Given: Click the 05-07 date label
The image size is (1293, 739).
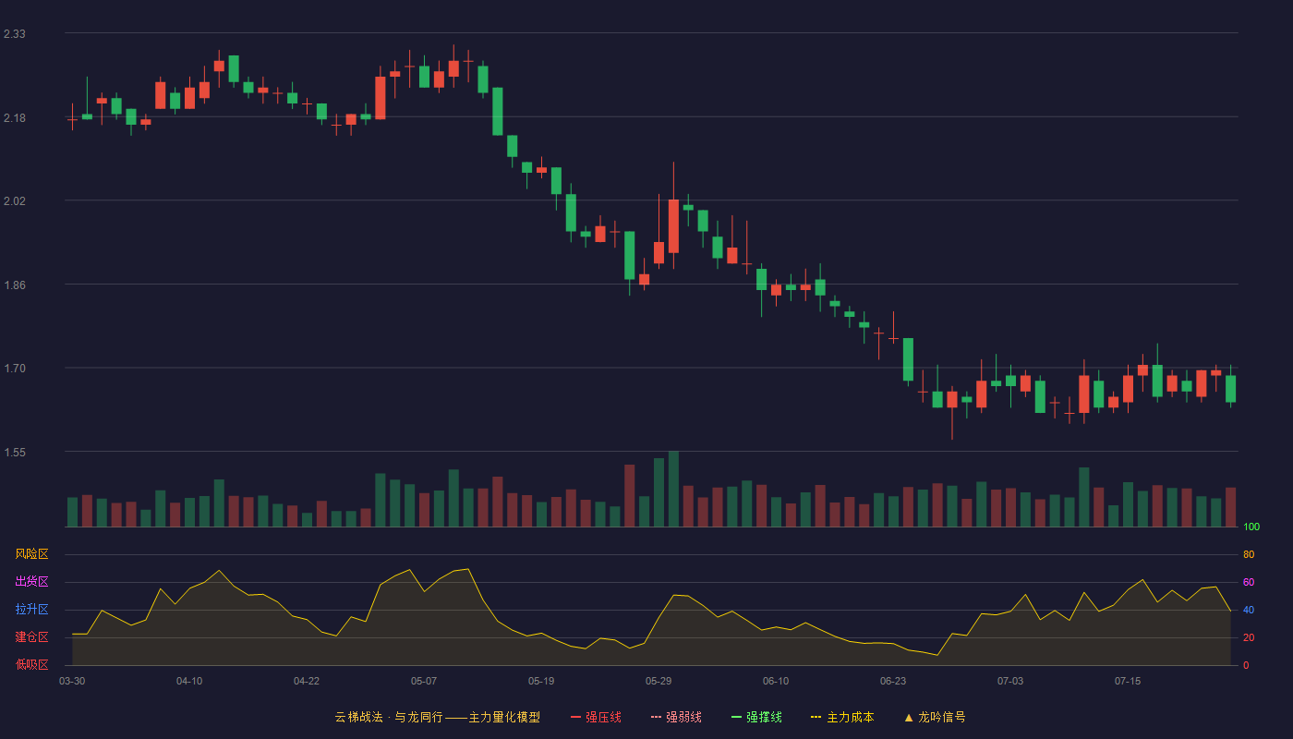Looking at the screenshot, I should 424,681.
